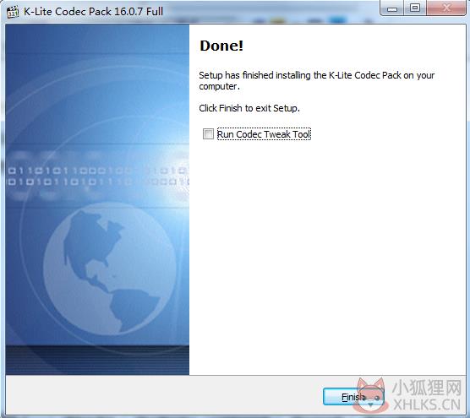This screenshot has height=418, width=470.
Task: Click the dark striped base of the banner
Action: 97,360
